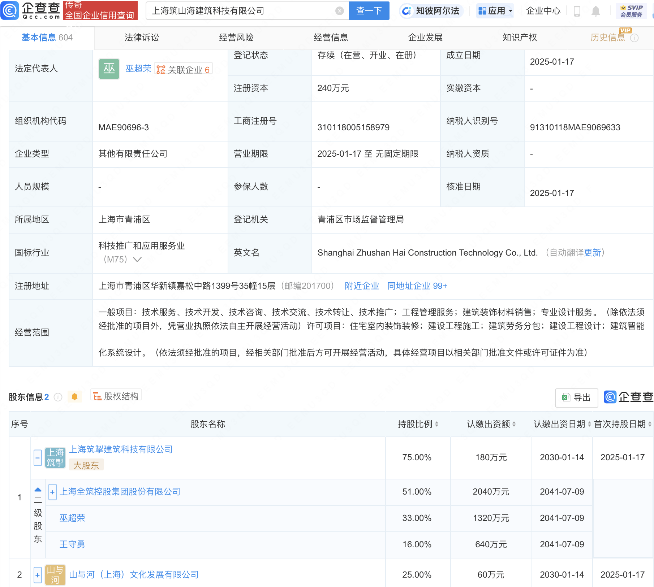Switch to 法律诉讼 tab

click(x=142, y=38)
